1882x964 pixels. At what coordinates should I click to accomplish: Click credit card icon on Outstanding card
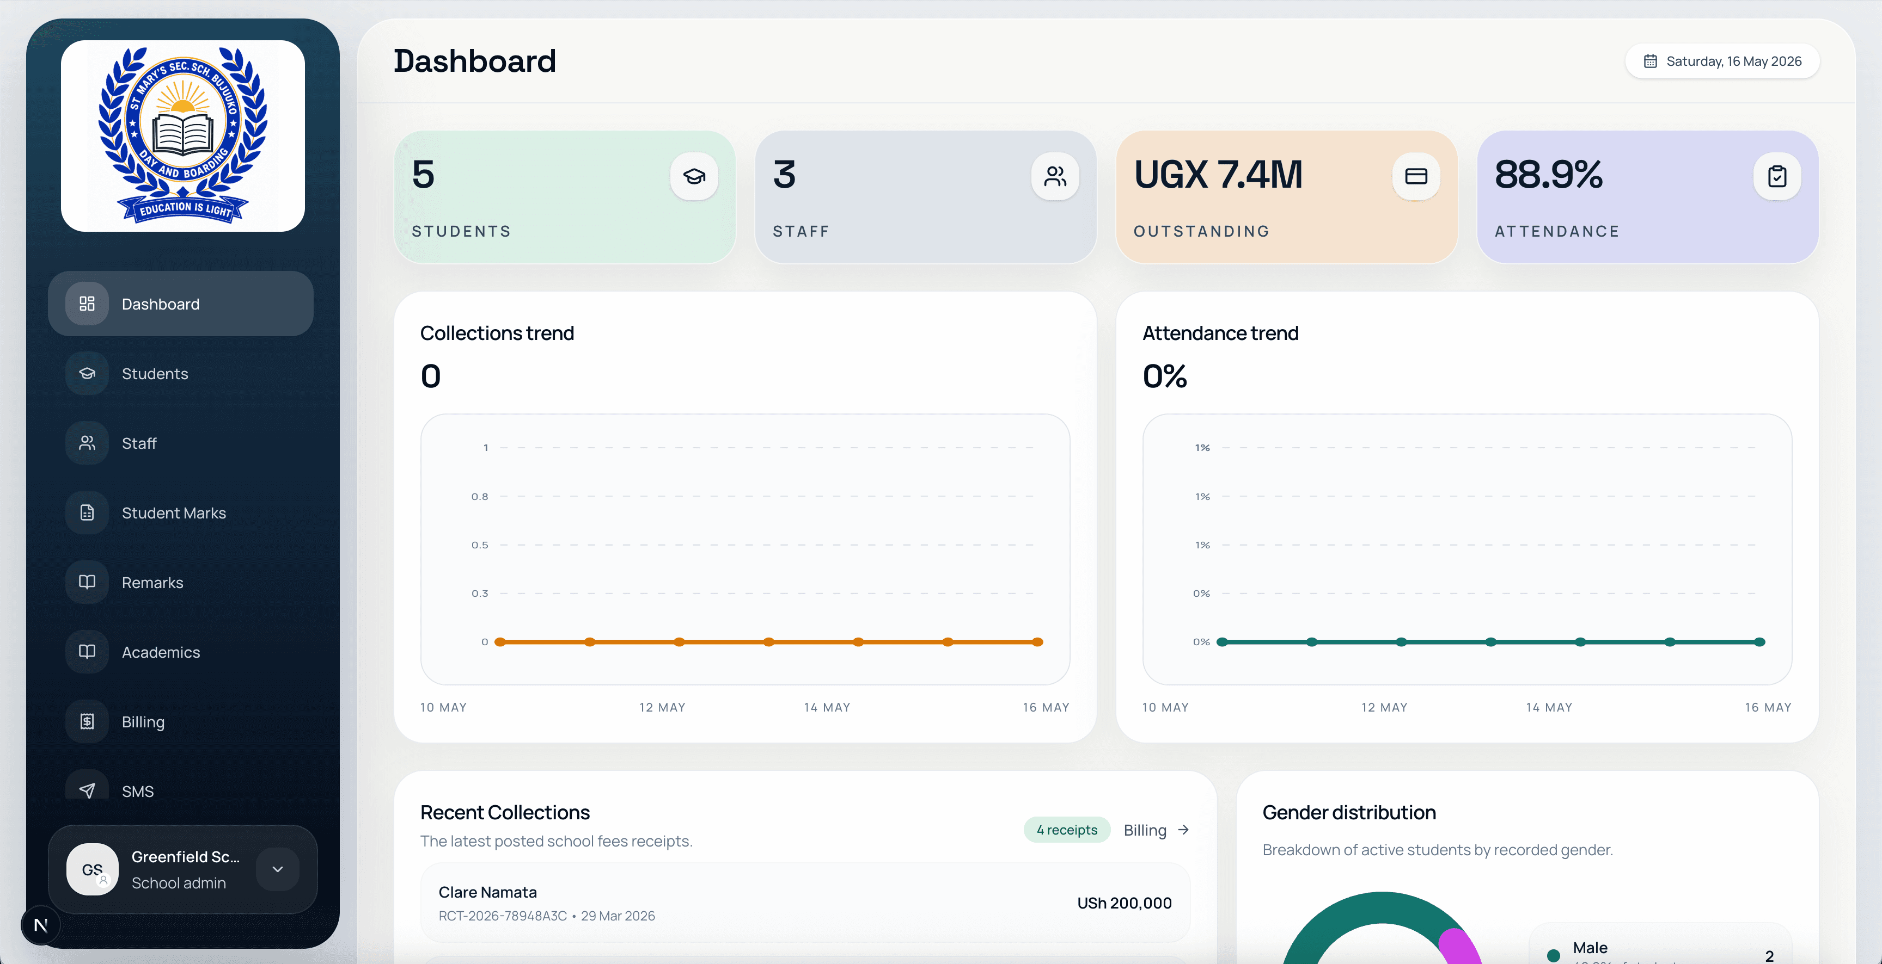click(1416, 176)
